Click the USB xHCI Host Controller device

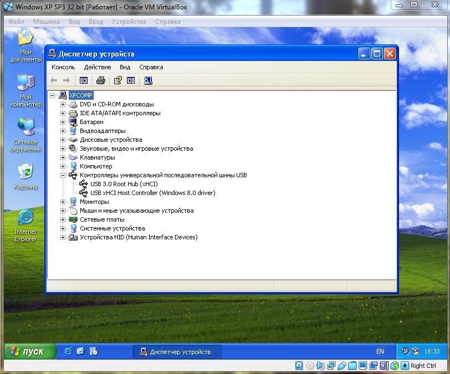click(152, 193)
